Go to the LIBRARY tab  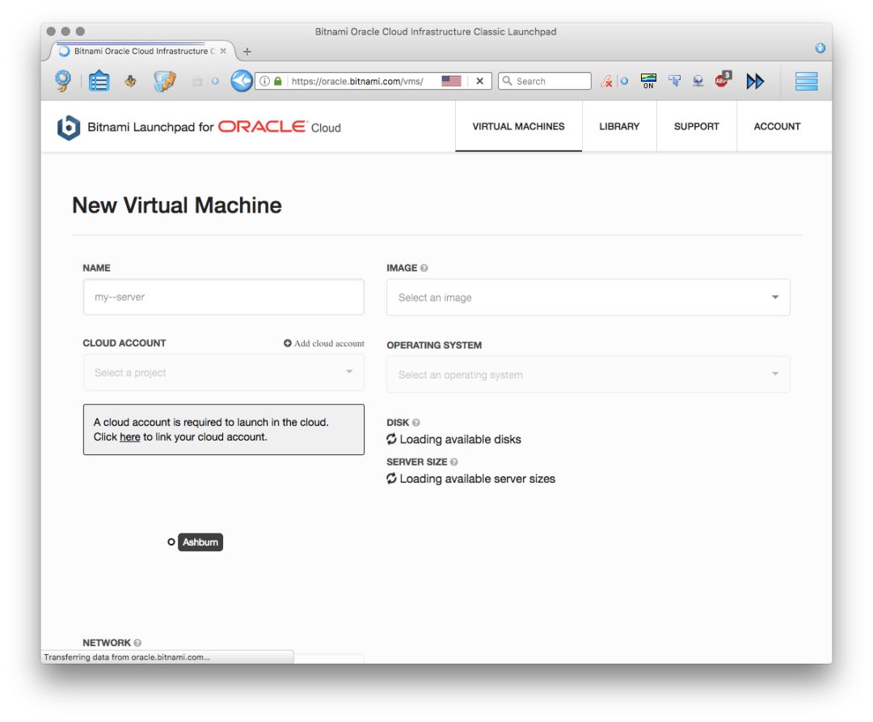(x=619, y=126)
